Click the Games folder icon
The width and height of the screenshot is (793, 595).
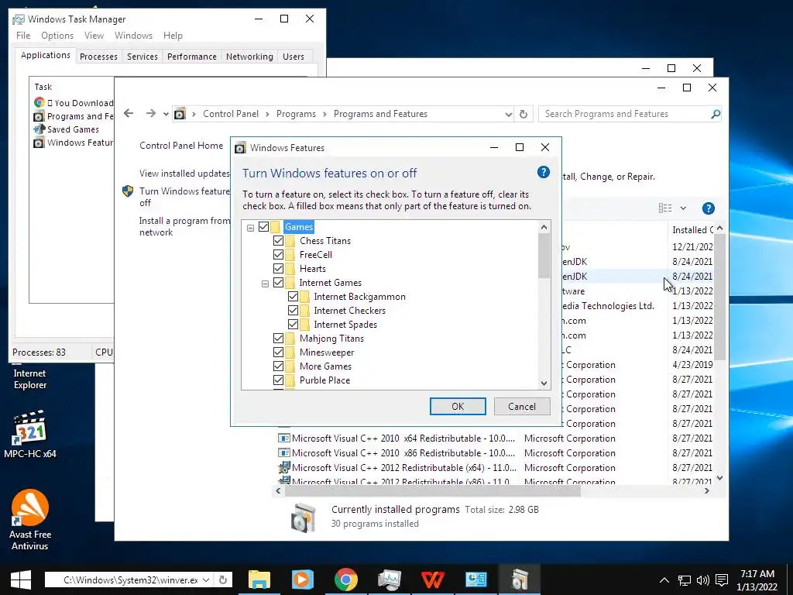[275, 227]
